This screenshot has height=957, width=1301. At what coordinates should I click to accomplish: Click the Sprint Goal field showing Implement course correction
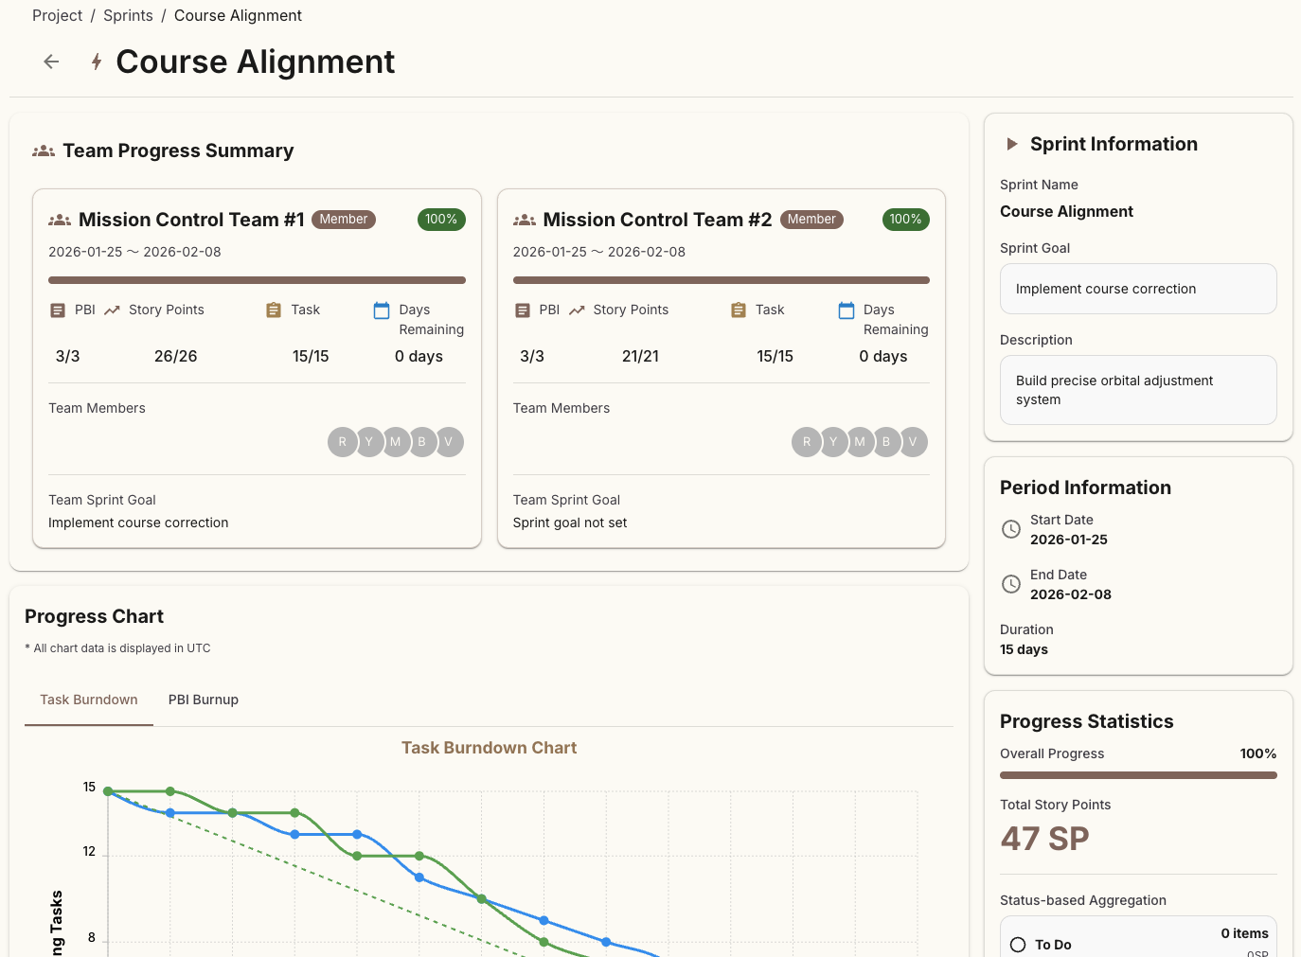click(x=1137, y=289)
